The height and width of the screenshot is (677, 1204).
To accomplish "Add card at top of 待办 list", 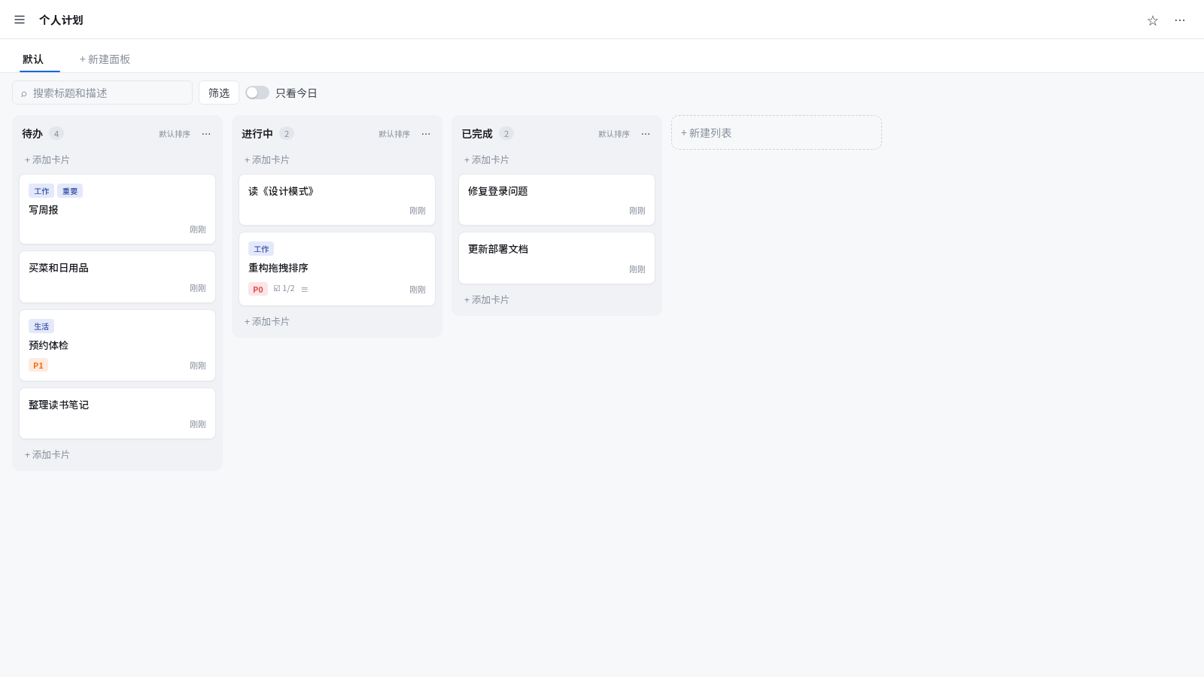I will pos(47,160).
